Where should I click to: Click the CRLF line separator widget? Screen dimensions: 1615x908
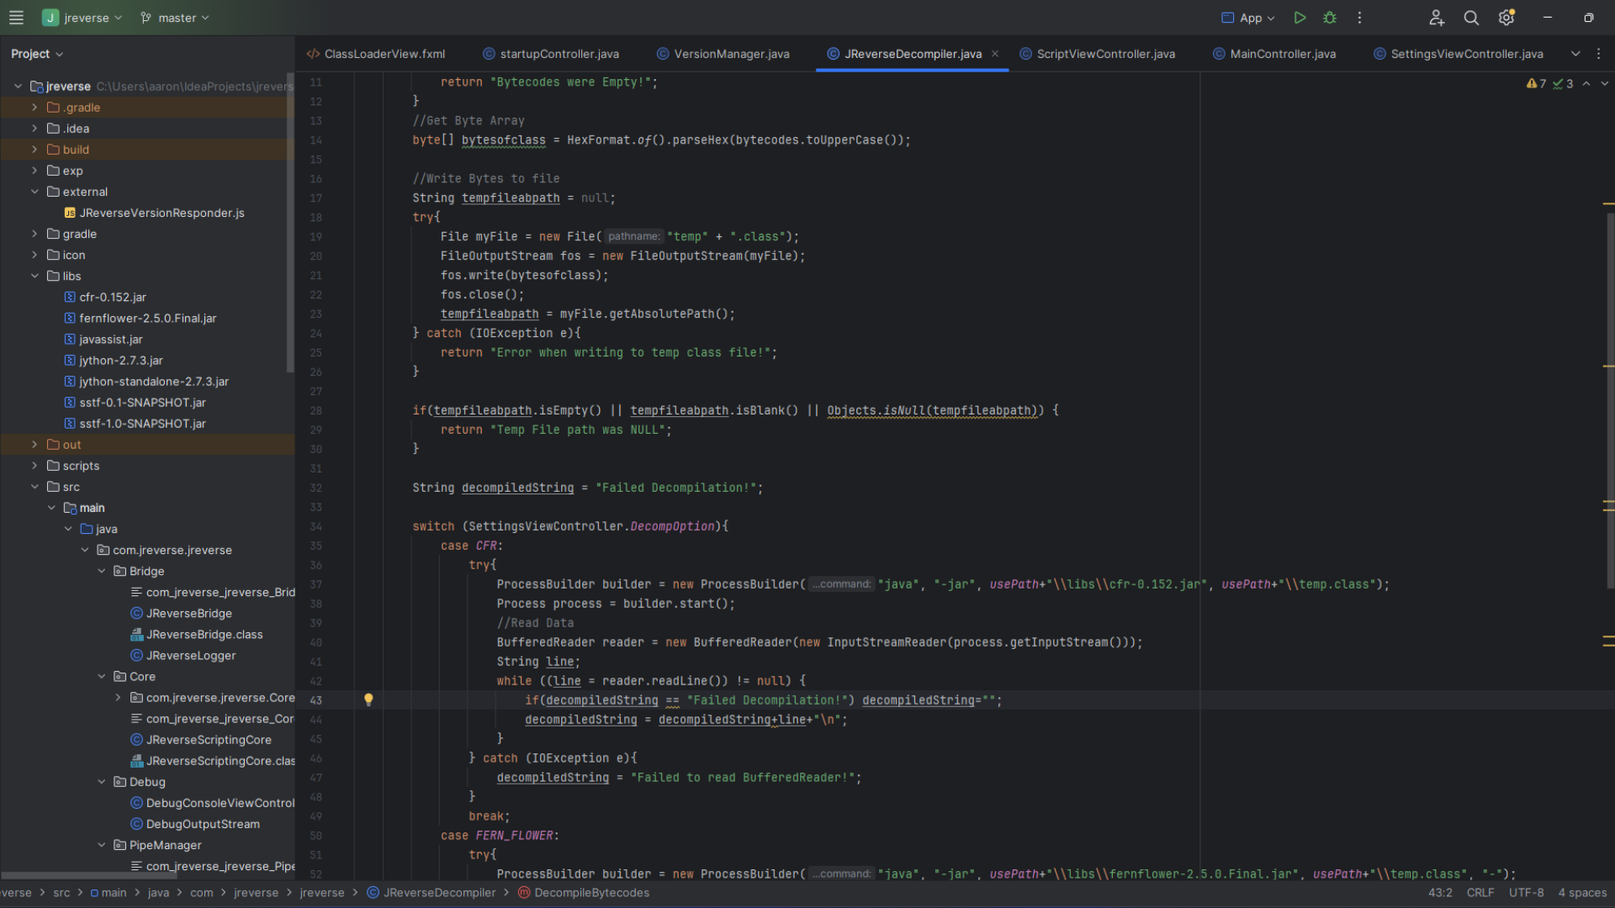1480,893
